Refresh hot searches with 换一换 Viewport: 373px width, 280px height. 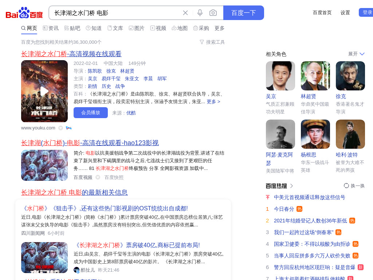point(354,186)
